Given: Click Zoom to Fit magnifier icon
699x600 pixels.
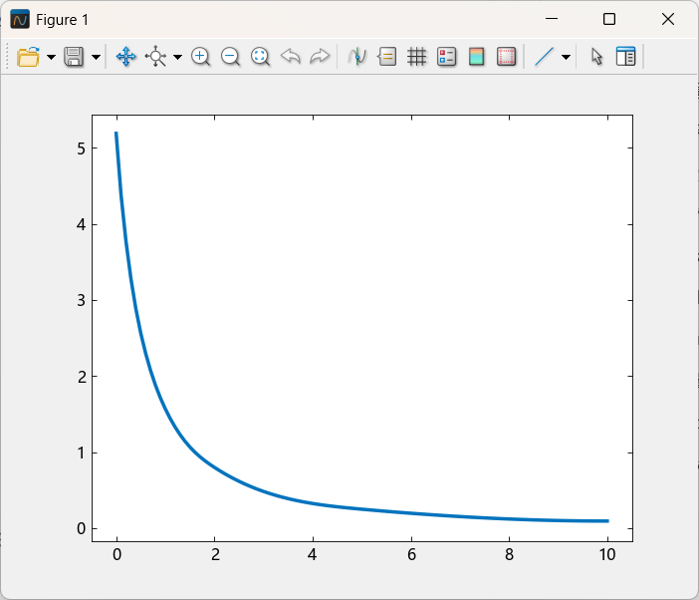Looking at the screenshot, I should [260, 57].
